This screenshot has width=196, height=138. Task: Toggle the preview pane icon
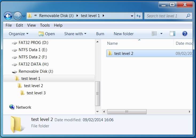173,34
